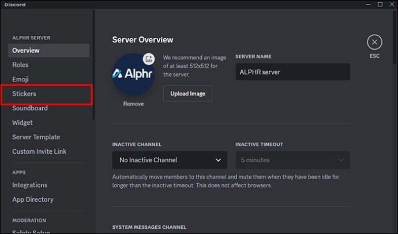The width and height of the screenshot is (398, 234).
Task: Open the Soundboard settings
Action: (x=30, y=108)
